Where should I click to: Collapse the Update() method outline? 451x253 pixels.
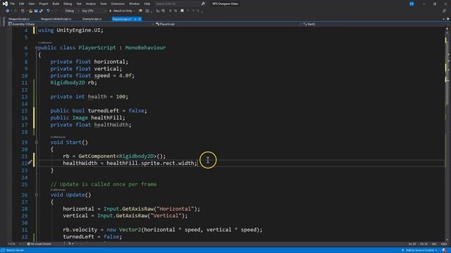coord(37,195)
